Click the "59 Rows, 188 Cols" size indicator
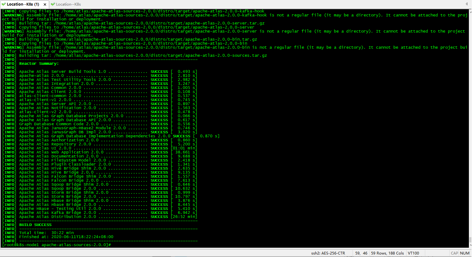The image size is (472, 257). tap(388, 253)
